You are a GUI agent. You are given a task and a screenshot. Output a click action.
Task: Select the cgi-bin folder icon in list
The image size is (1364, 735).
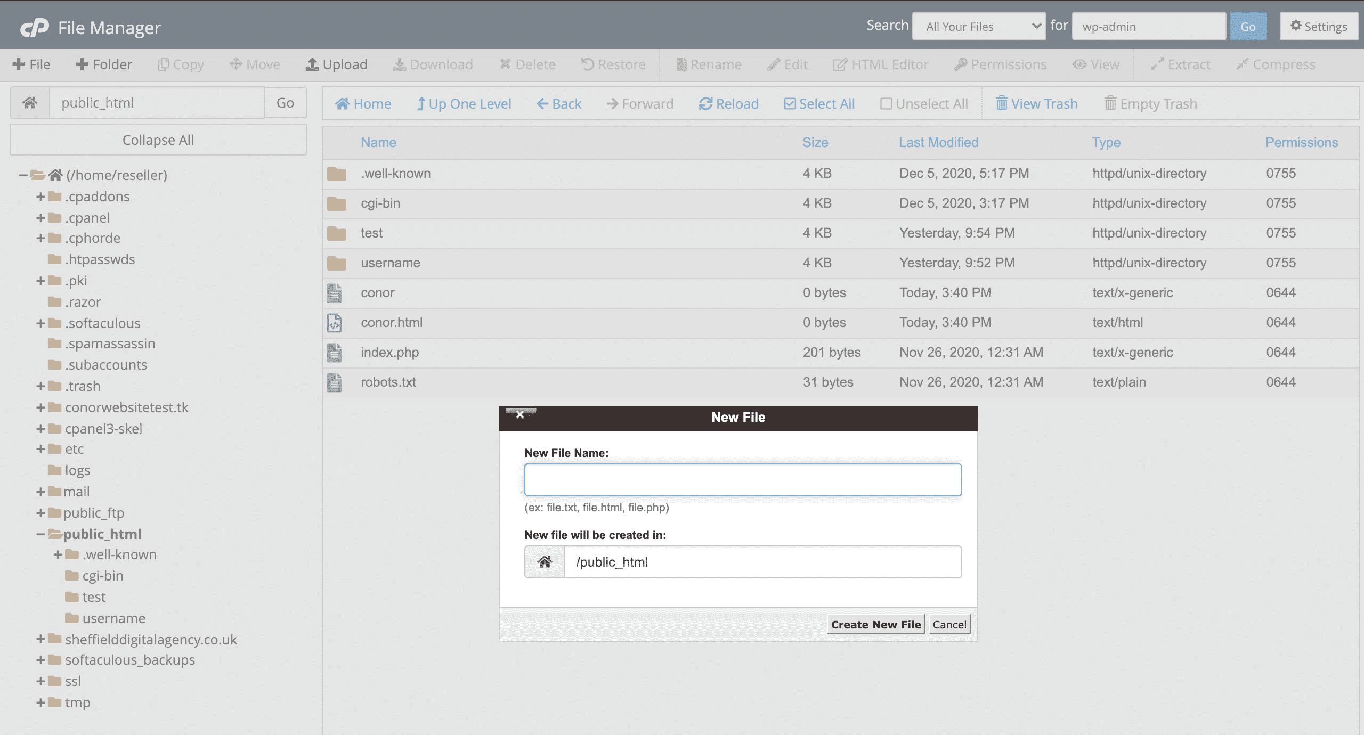pyautogui.click(x=337, y=203)
